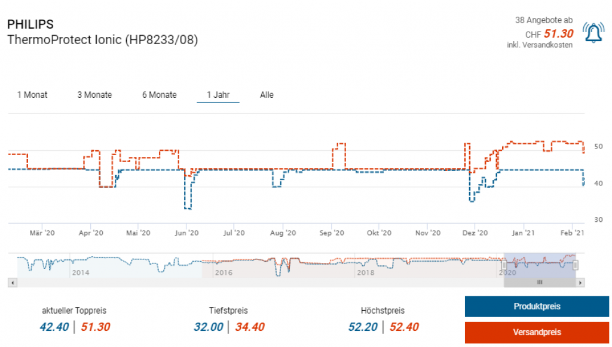The height and width of the screenshot is (347, 612).
Task: Click the 2018 marker in overview chart
Action: (366, 272)
